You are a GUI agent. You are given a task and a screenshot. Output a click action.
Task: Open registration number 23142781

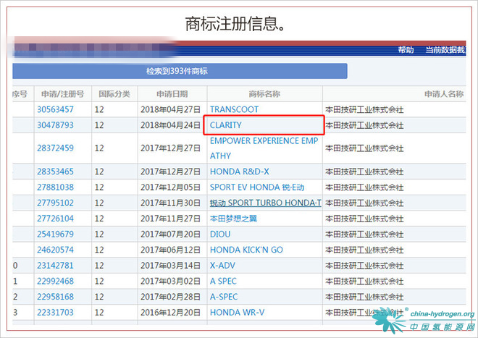[55, 266]
